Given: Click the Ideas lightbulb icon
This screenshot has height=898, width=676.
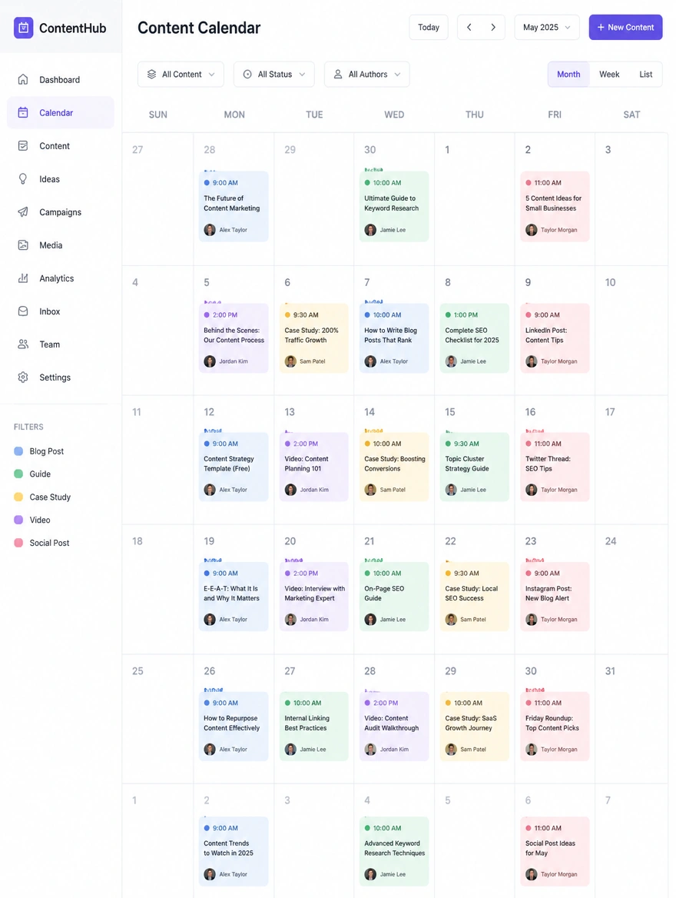Looking at the screenshot, I should (x=23, y=179).
